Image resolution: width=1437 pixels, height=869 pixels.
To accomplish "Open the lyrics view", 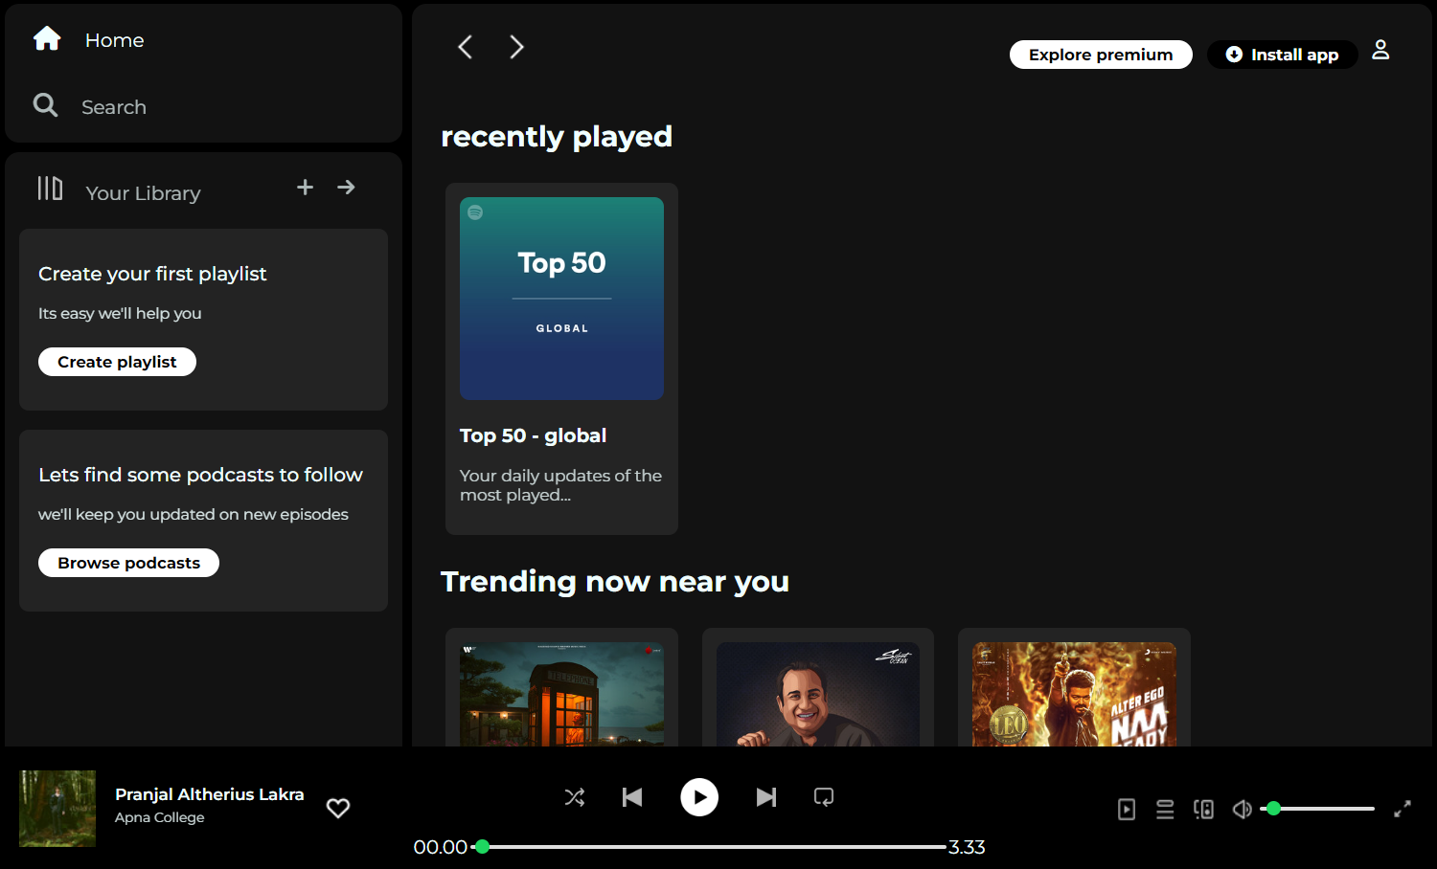I will pos(1127,809).
